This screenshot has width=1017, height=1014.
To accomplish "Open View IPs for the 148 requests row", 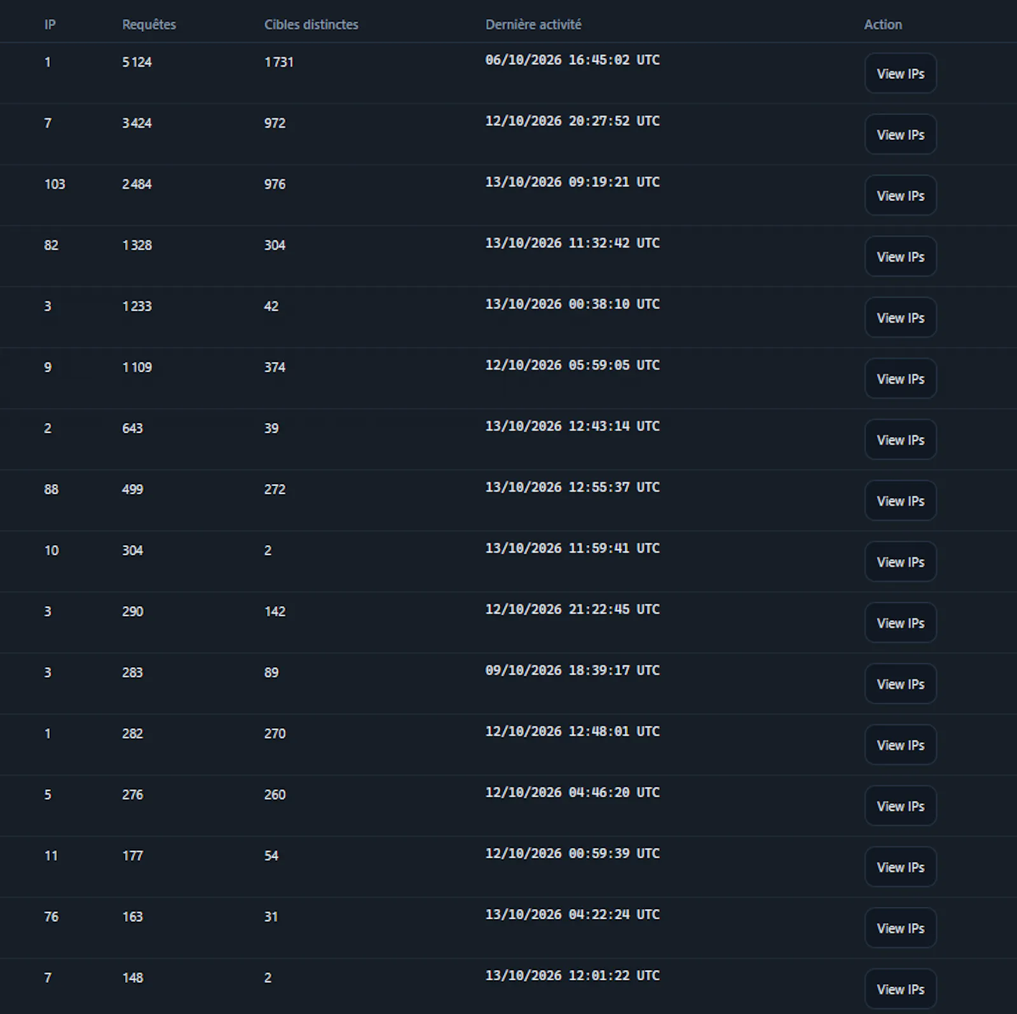I will click(900, 990).
